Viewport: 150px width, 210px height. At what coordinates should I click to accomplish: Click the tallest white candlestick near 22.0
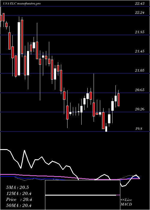(x=19, y=49)
